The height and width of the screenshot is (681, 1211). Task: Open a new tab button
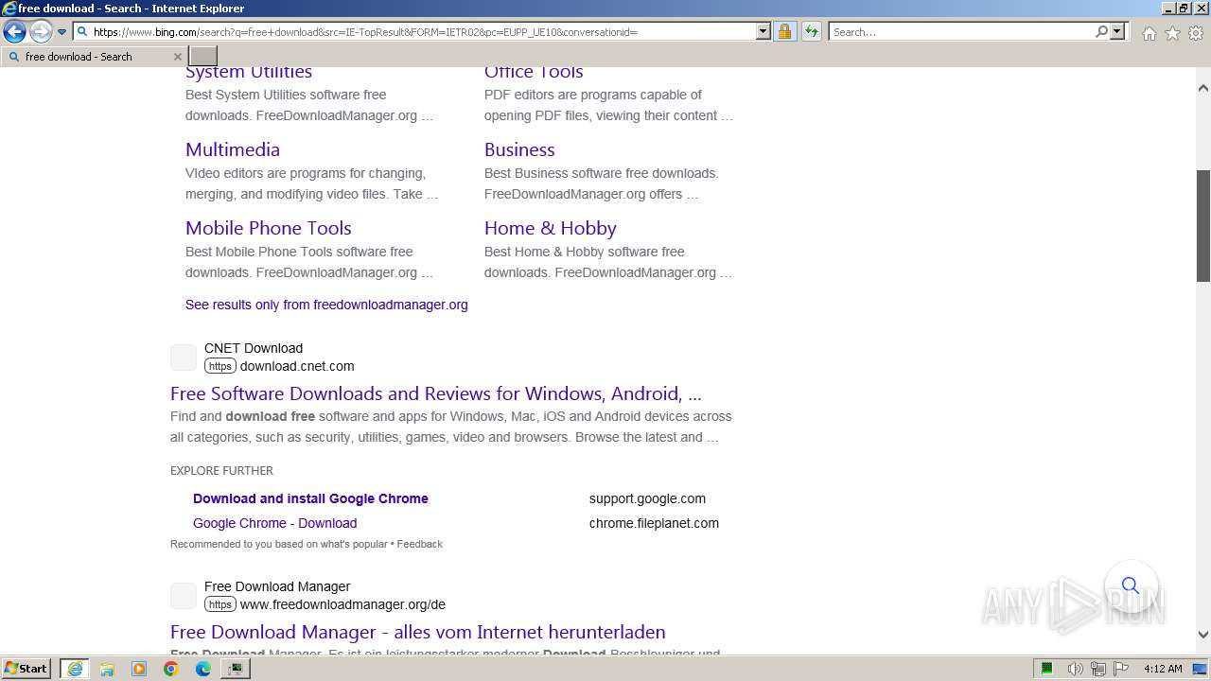point(203,57)
